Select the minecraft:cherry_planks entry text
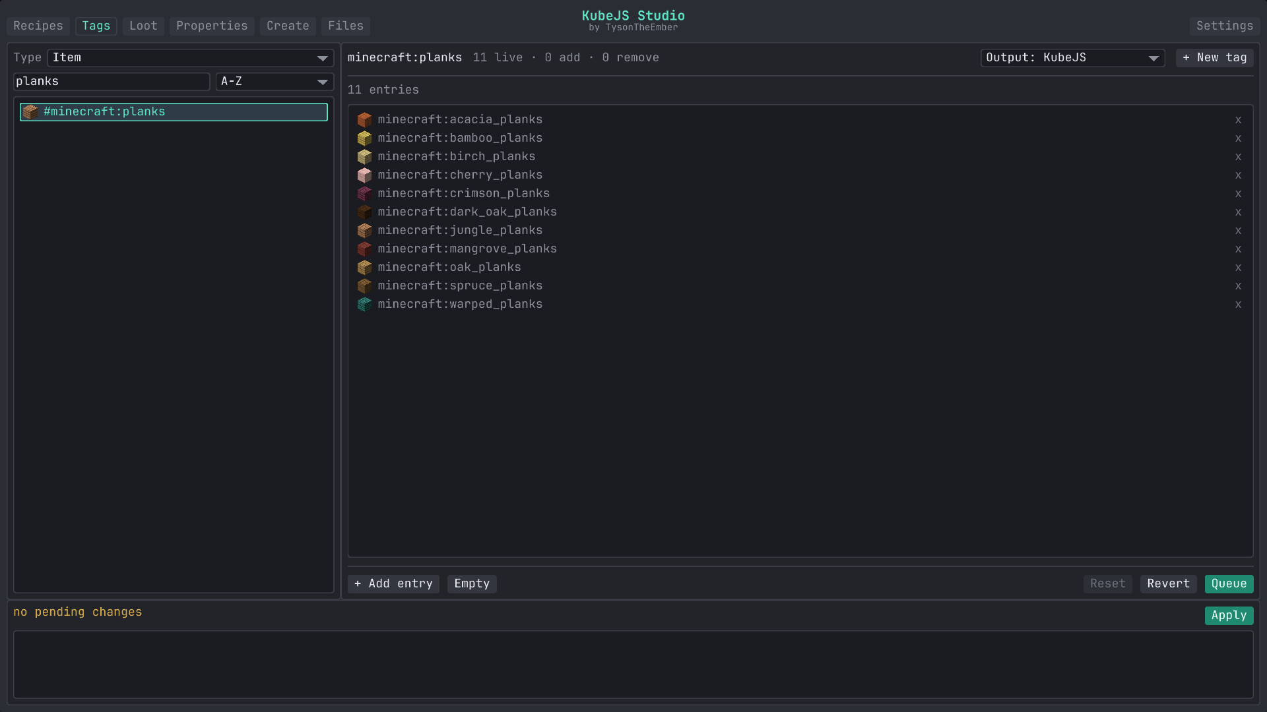 [460, 175]
